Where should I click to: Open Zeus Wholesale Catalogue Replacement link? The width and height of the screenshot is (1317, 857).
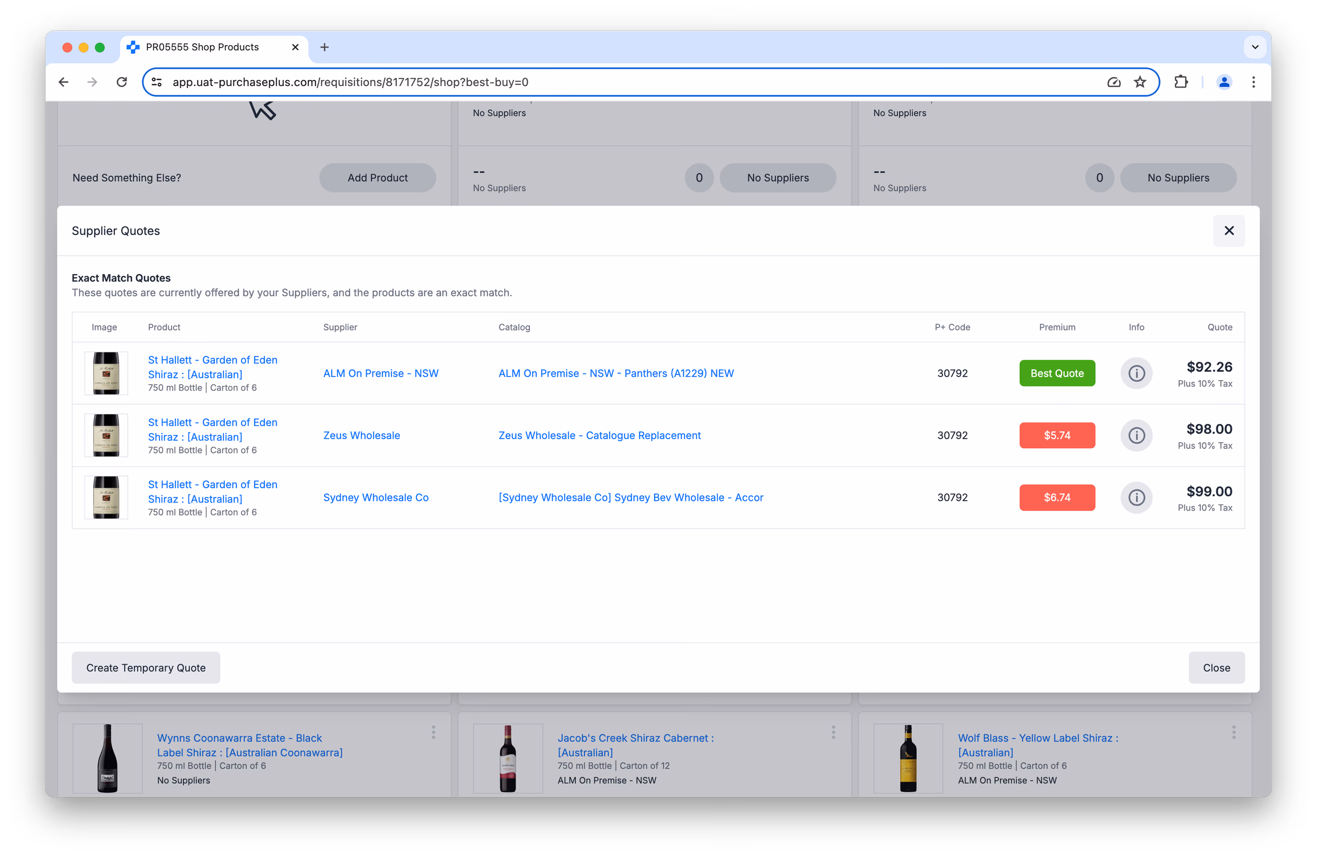599,436
